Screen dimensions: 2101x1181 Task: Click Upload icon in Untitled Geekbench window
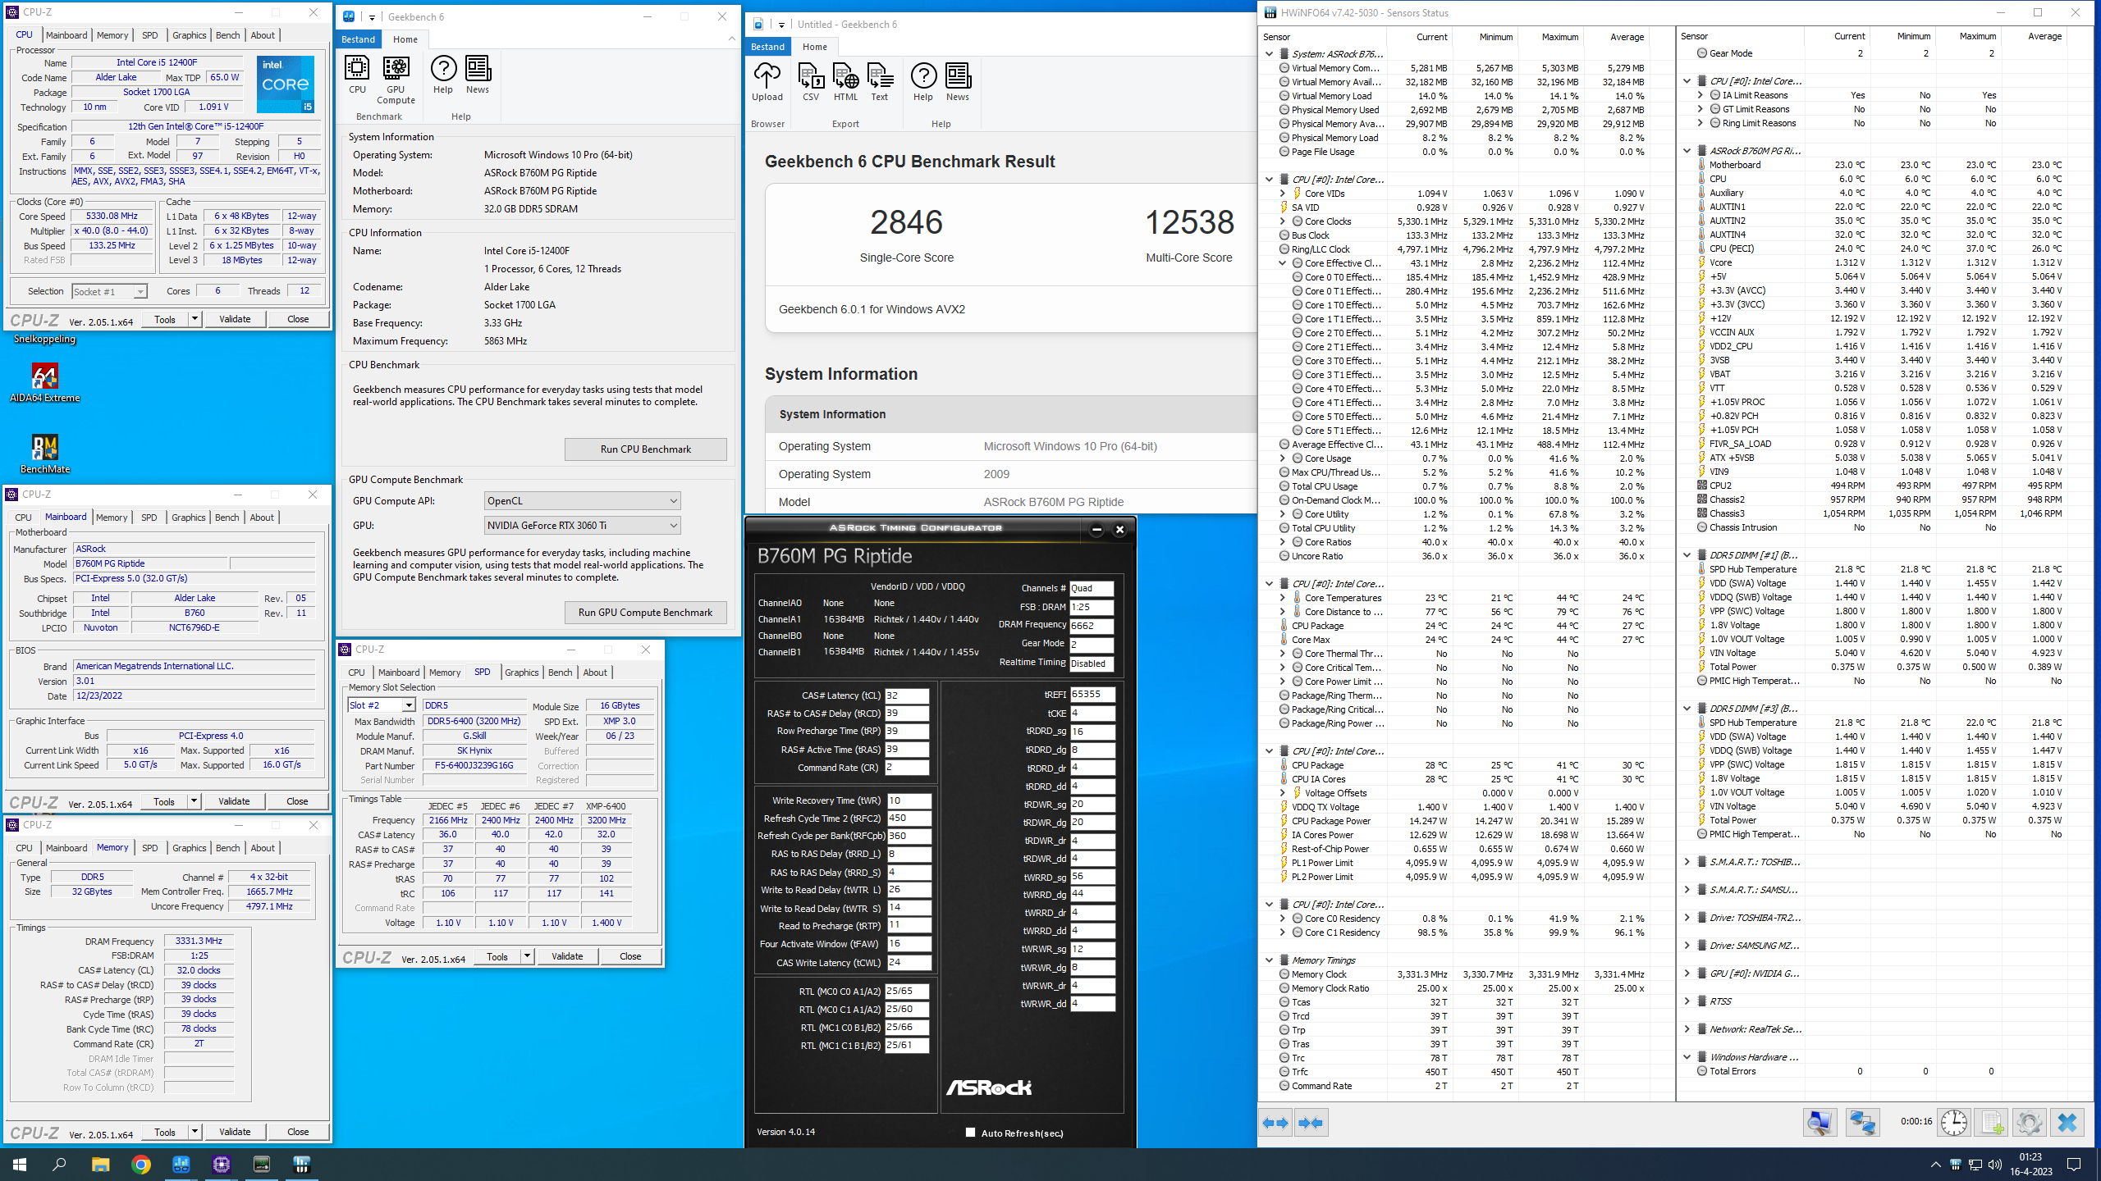[767, 82]
